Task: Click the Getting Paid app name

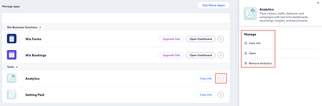Action: pos(35,95)
